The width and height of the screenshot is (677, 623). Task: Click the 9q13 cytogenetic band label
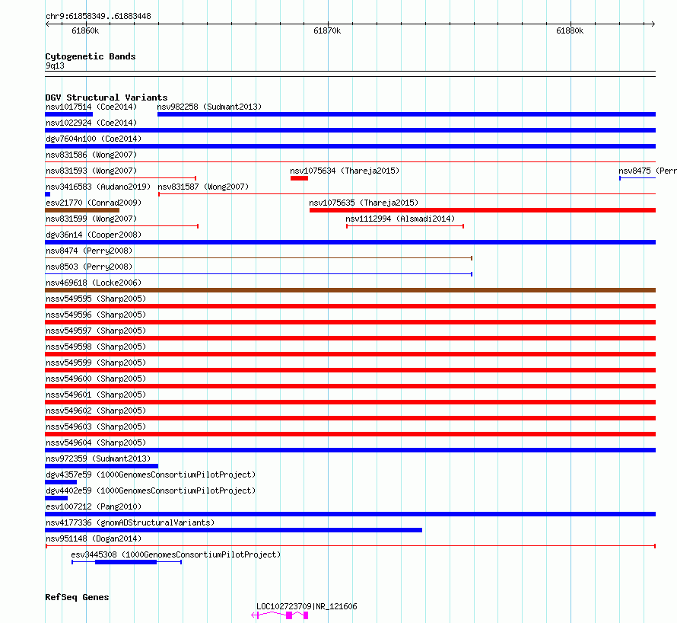click(x=55, y=65)
